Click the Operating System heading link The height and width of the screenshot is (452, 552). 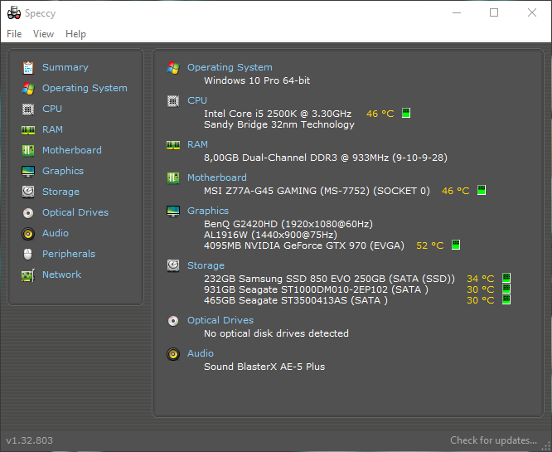tap(230, 67)
